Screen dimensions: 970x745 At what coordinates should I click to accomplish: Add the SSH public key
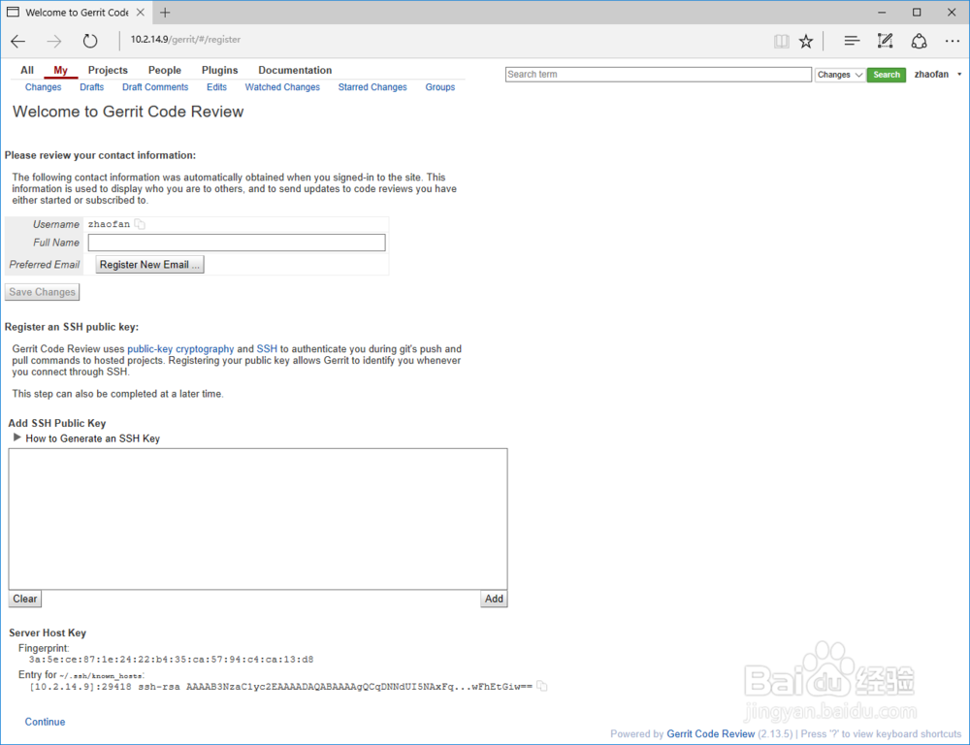494,599
